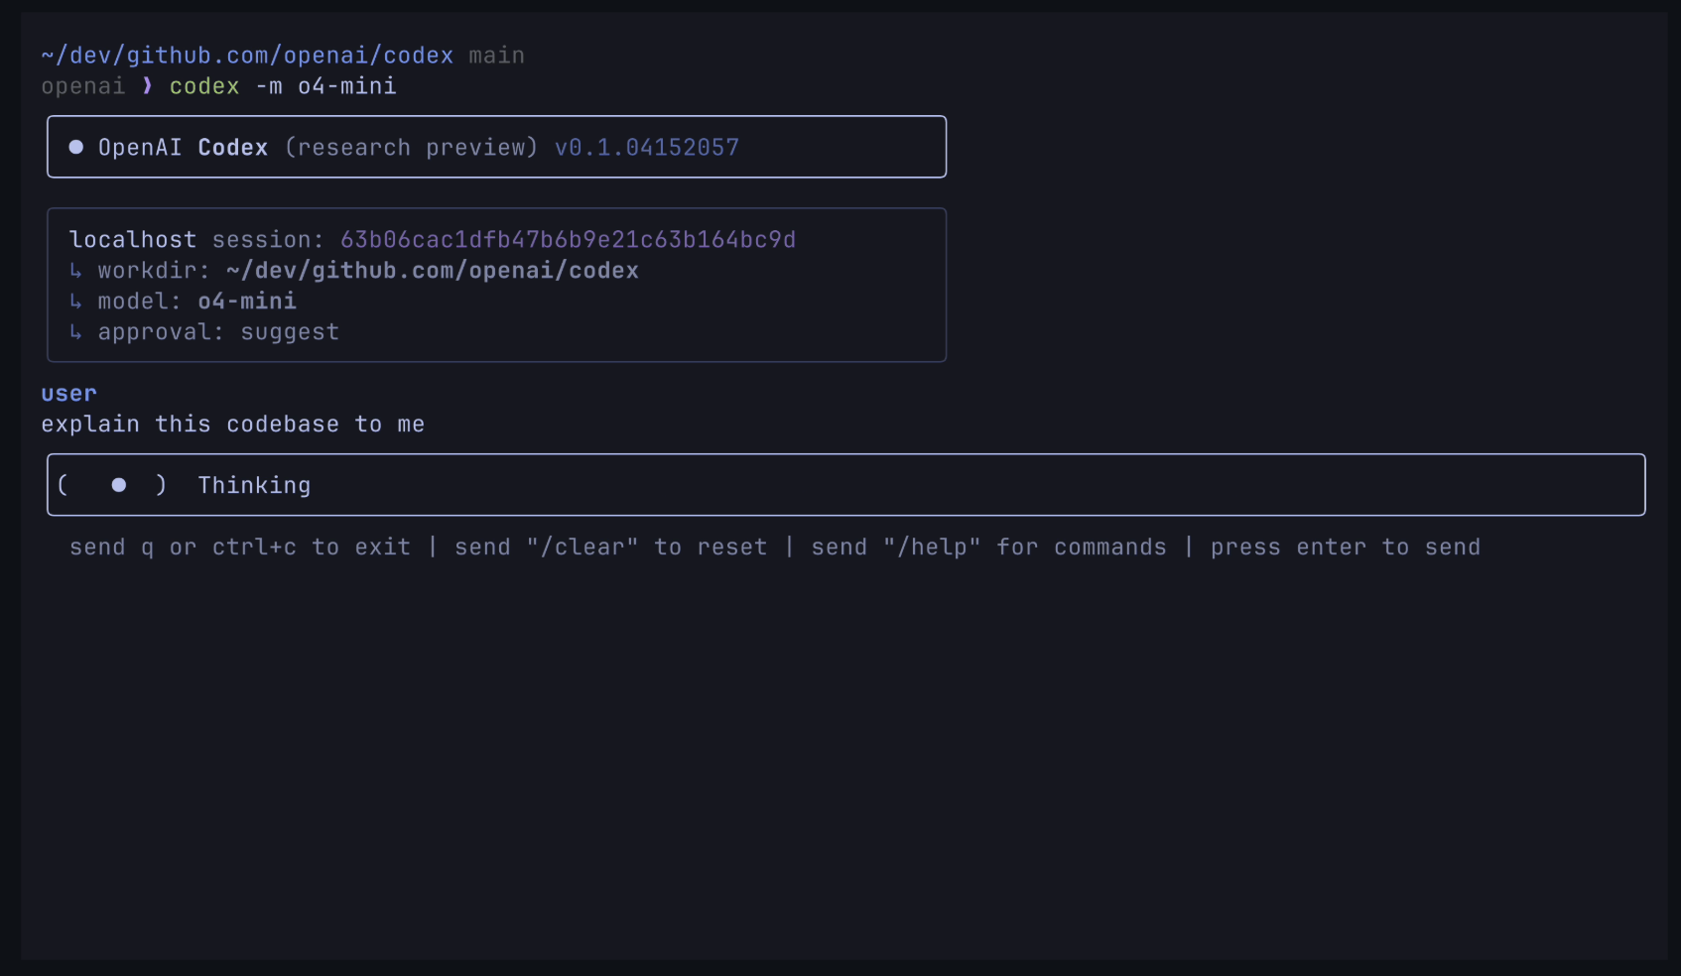The height and width of the screenshot is (976, 1681).
Task: Open the workdir path ~/dev/github.com/openai/codex
Action: (x=432, y=270)
